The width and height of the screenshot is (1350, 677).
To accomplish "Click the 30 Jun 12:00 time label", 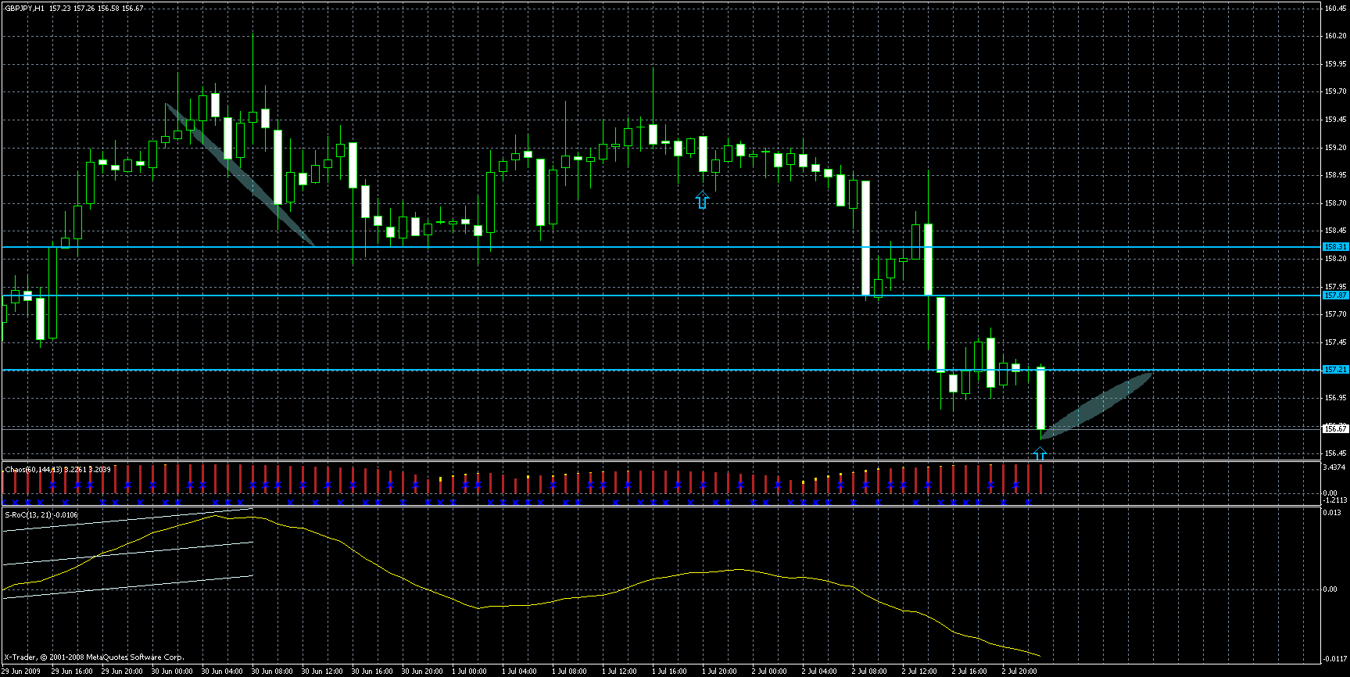I will [x=322, y=672].
